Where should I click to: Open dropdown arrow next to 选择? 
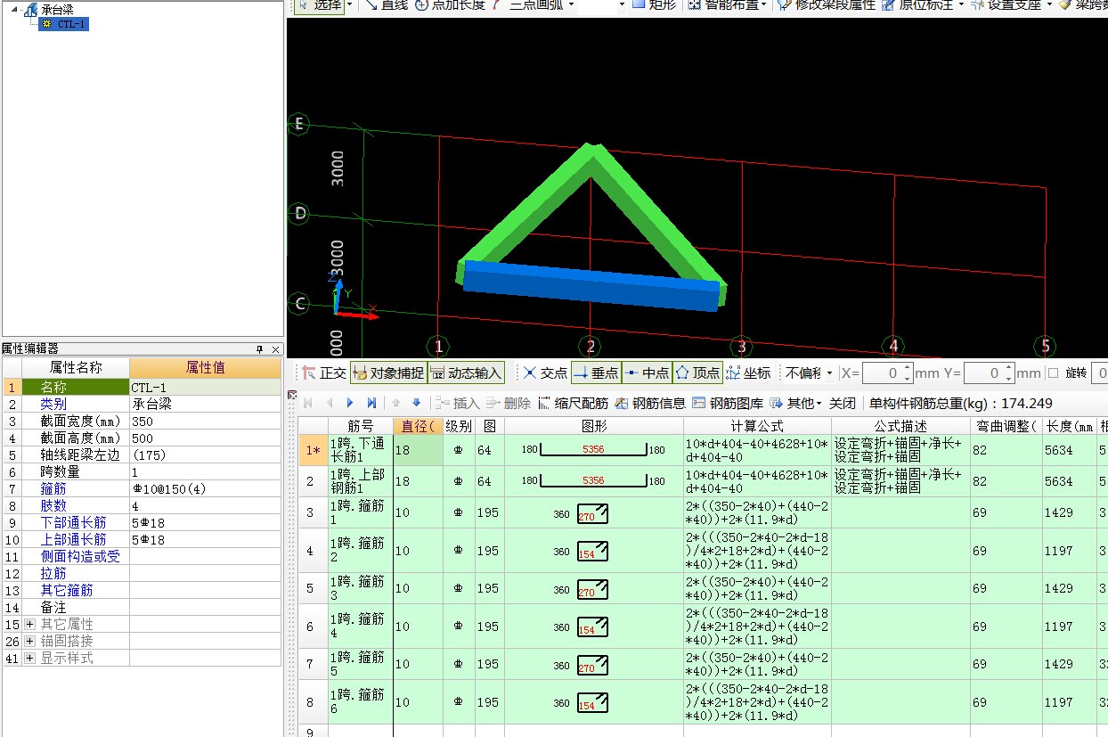349,5
